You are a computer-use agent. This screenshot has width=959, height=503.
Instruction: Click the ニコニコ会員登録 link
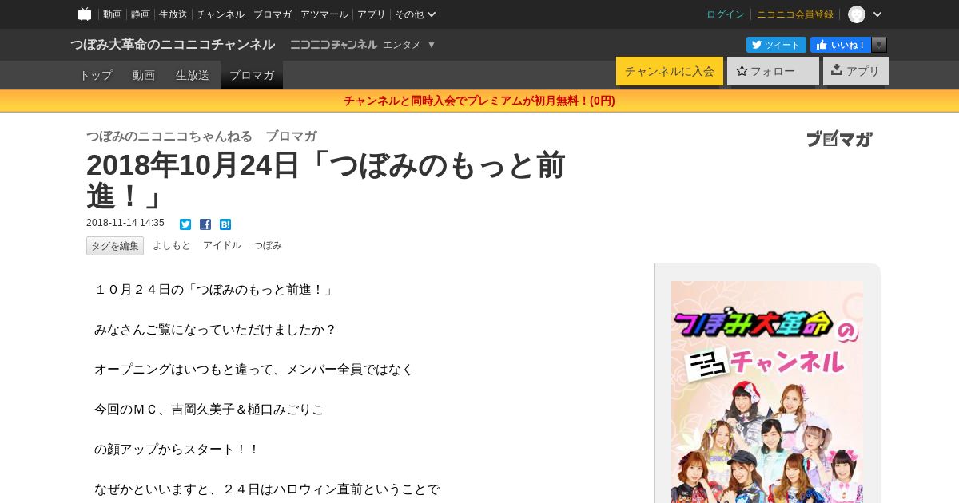pos(795,14)
